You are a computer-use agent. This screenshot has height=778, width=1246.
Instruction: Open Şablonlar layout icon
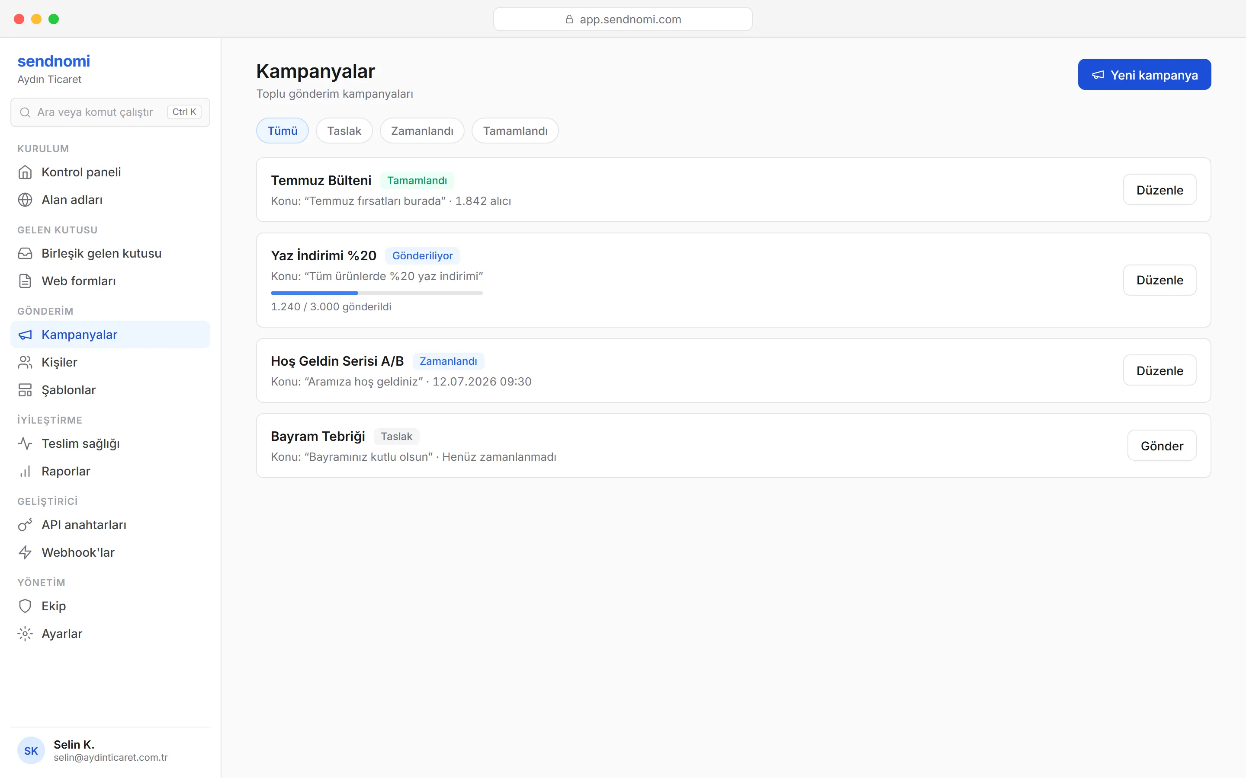tap(25, 390)
